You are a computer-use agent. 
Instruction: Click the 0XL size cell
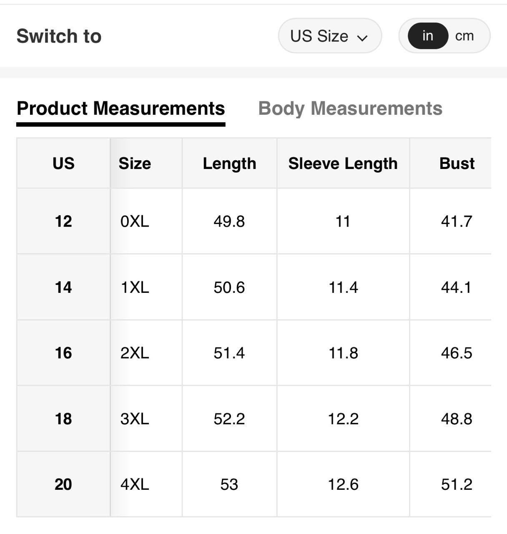tap(135, 221)
